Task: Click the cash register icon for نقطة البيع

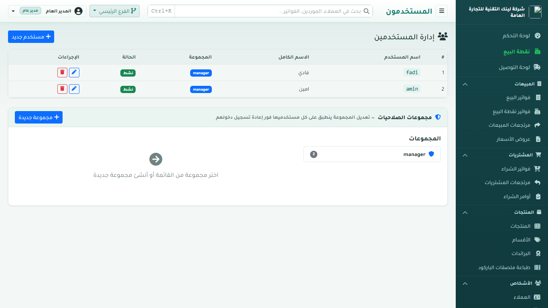Action: (538, 52)
